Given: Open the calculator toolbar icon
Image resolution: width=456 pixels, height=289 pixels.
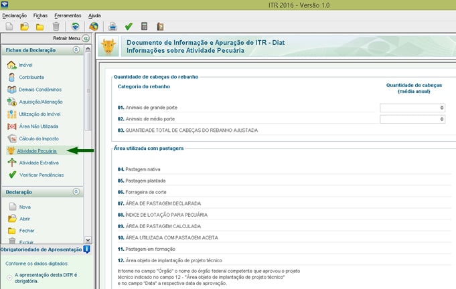Looking at the screenshot, I should 144,27.
